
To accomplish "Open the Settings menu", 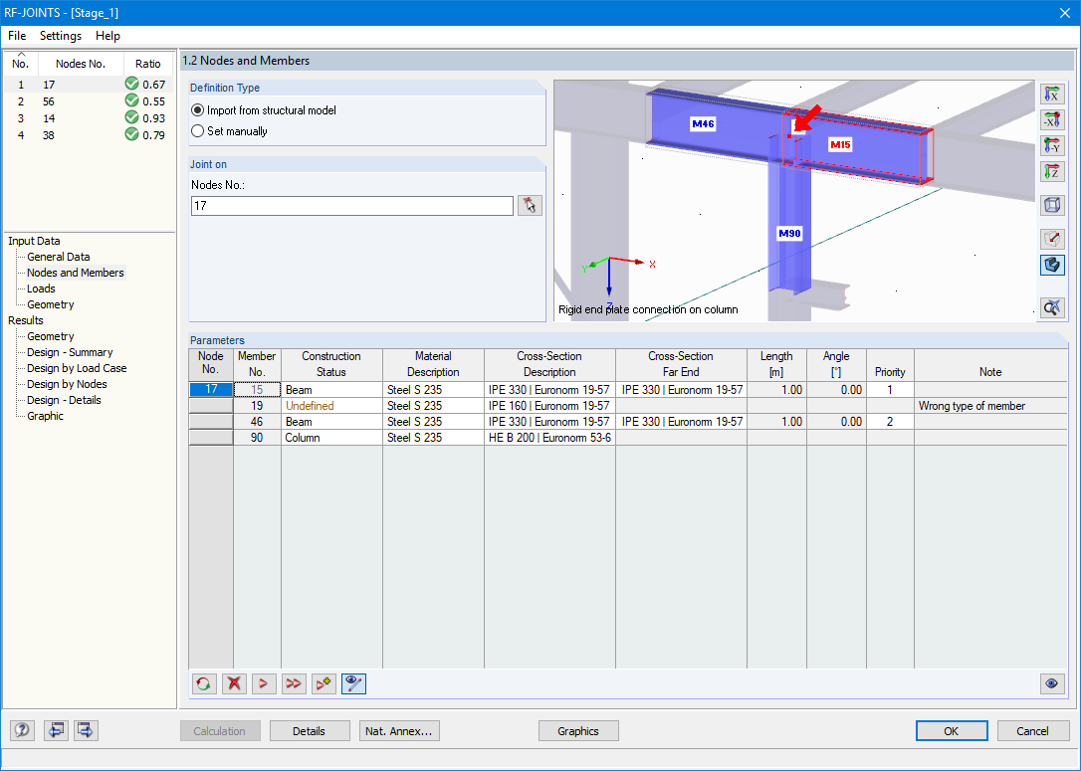I will click(60, 36).
